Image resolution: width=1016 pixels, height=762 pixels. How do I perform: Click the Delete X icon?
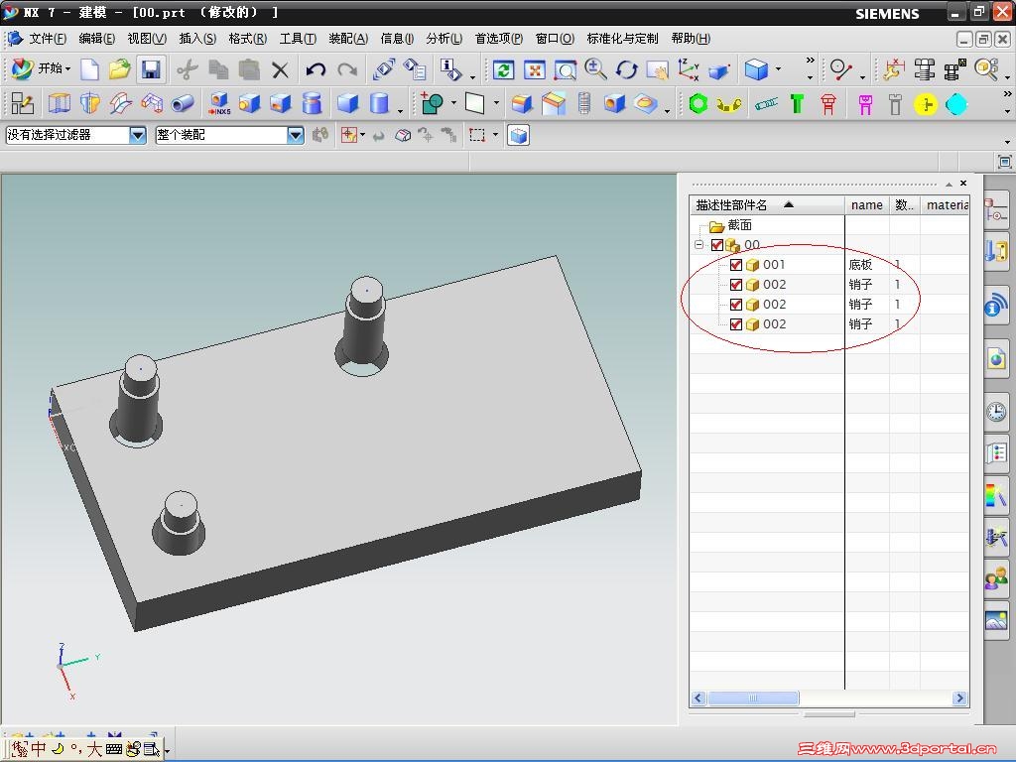[280, 69]
